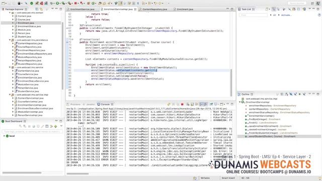Image resolution: width=322 pixels, height=181 pixels.
Task: Close the EnrollmentServiceImpl.java tab
Action: point(135,9)
